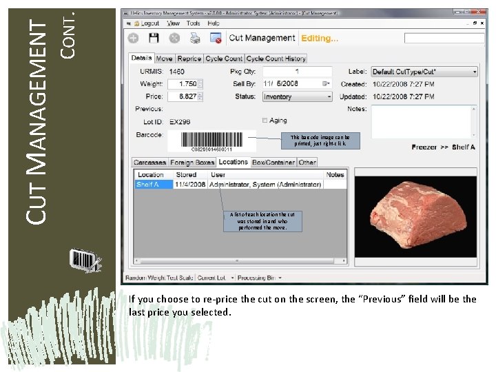Click the URMIS value 1460
Screen dimensions: 496x372
click(x=176, y=72)
